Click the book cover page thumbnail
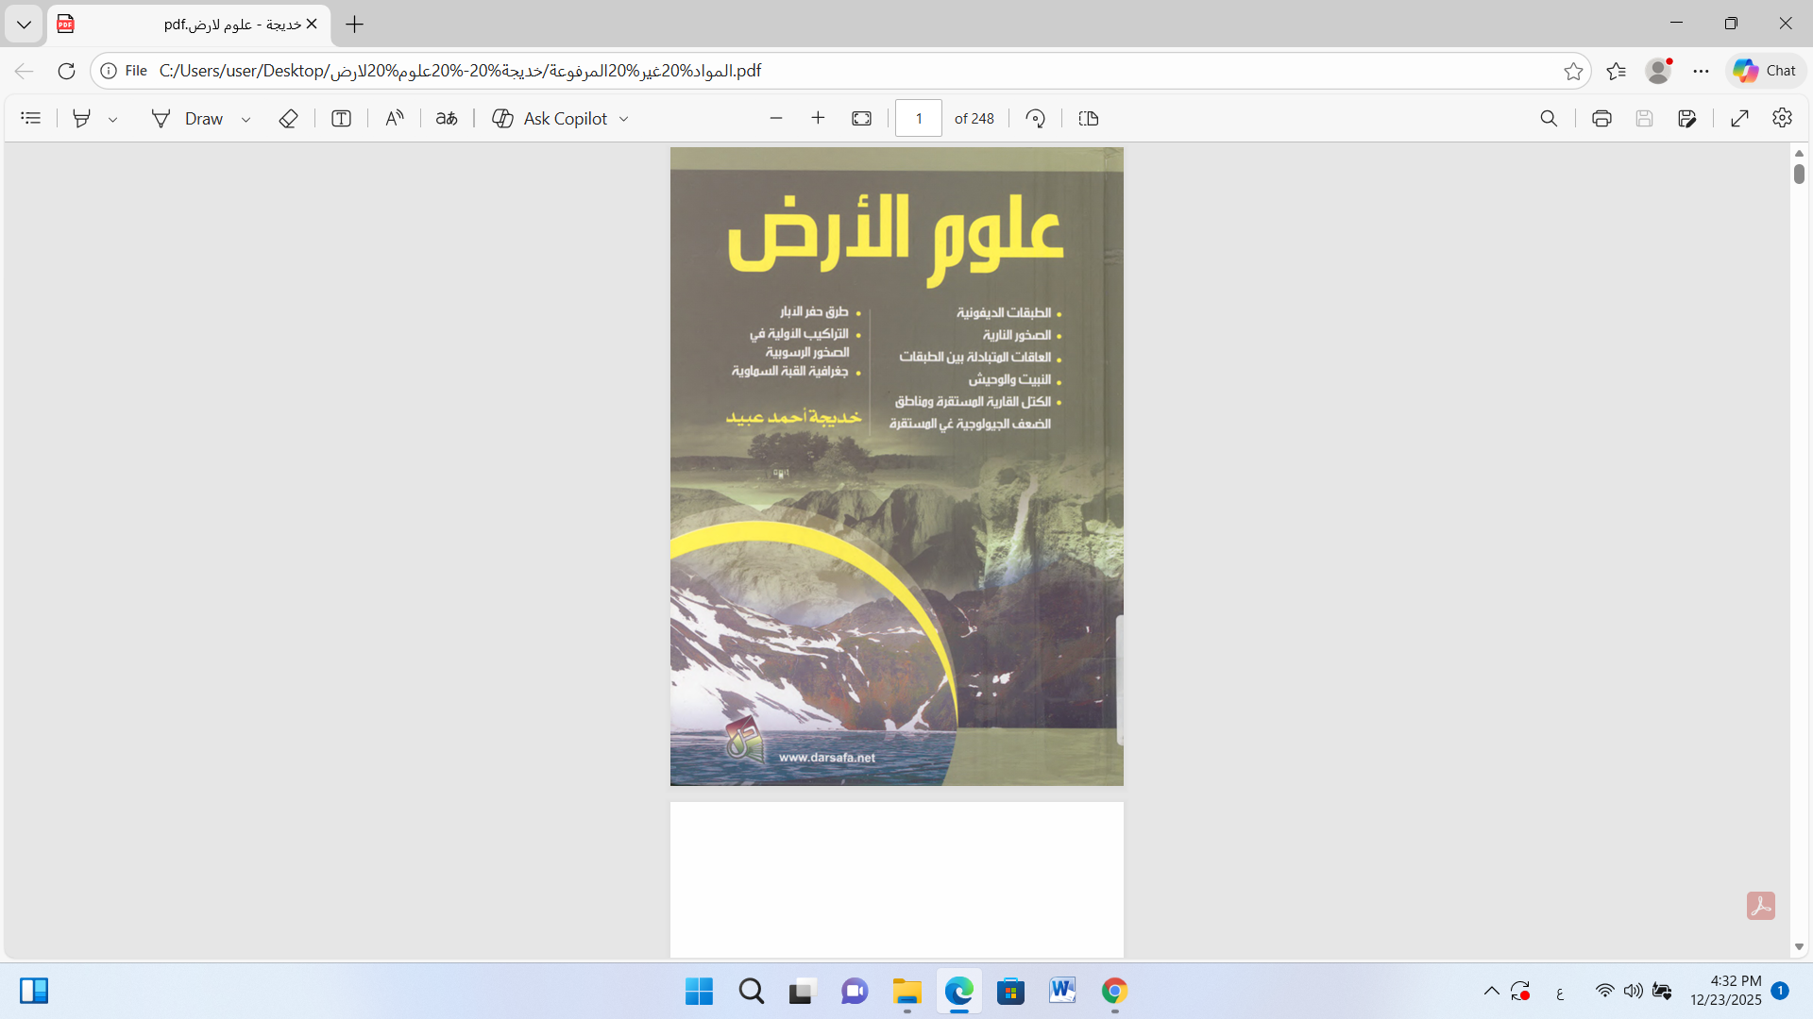The width and height of the screenshot is (1813, 1019). [x=896, y=466]
